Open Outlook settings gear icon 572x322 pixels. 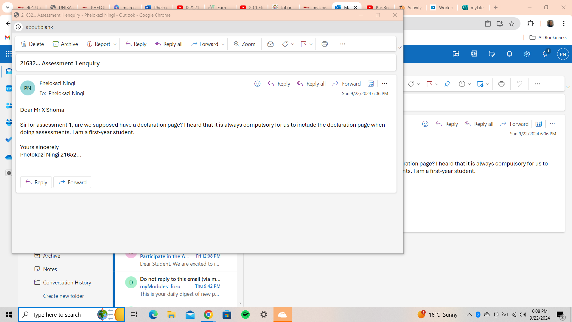528,54
